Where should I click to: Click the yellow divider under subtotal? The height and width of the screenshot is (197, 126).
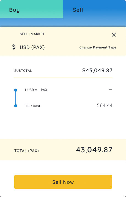point(63,78)
